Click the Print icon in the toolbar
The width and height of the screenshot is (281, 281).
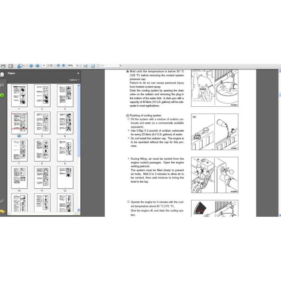3,66
